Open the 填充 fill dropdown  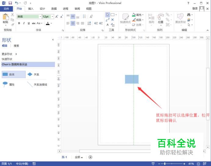tap(138, 15)
